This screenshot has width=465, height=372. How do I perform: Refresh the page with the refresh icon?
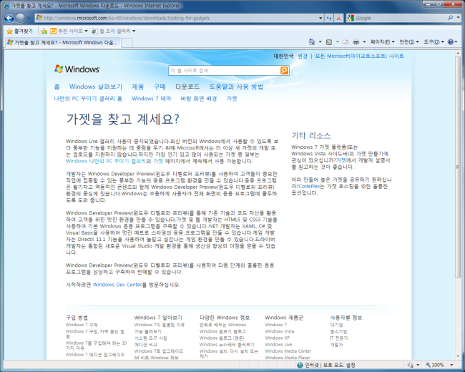pos(329,18)
